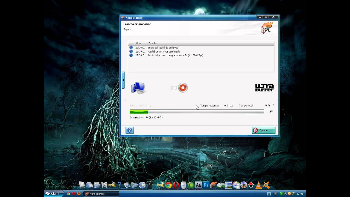
Task: Click the 'Tiempo restante' value 0:04:21
Action: pyautogui.click(x=228, y=106)
